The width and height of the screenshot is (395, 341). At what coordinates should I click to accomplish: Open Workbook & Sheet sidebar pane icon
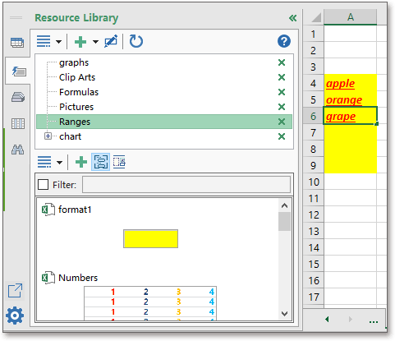tap(17, 43)
